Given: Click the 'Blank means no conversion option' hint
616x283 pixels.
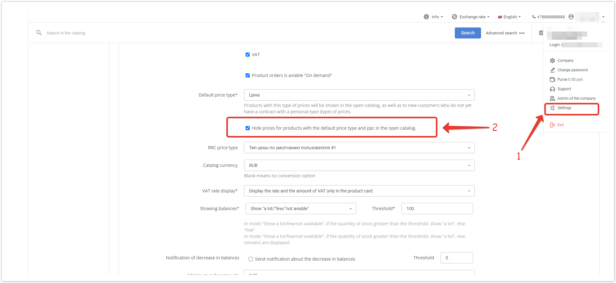Looking at the screenshot, I should pyautogui.click(x=279, y=176).
